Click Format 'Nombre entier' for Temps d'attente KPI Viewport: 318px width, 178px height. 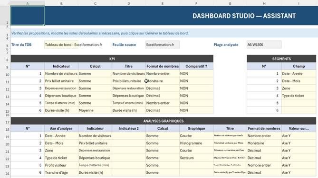(163, 103)
